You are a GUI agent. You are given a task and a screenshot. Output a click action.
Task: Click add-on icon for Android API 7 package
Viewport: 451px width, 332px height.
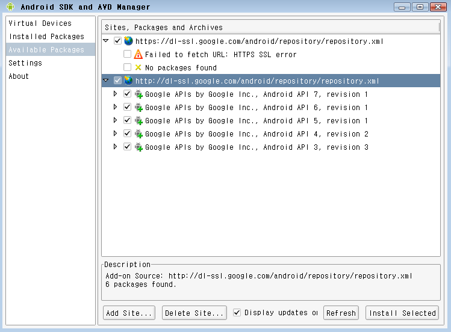(x=138, y=94)
